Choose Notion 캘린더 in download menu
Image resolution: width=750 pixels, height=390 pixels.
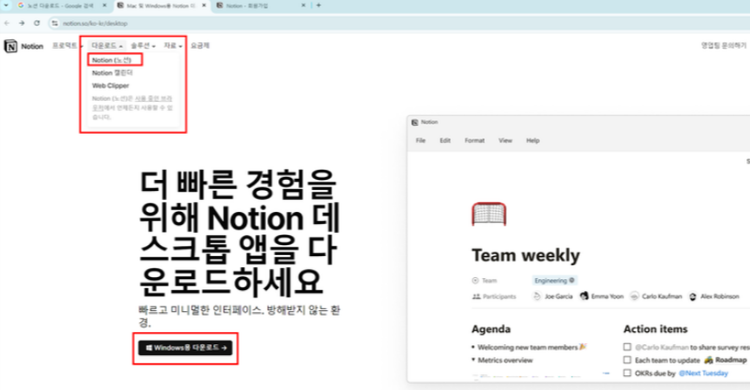click(112, 72)
